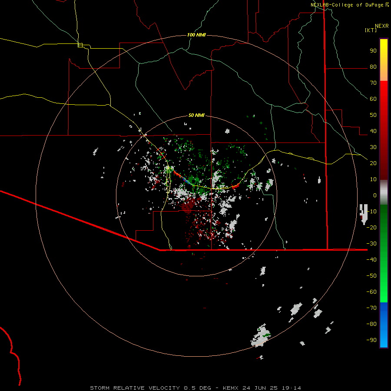Click the -70 value on velocity scale
The height and width of the screenshot is (391, 391).
pos(371,308)
